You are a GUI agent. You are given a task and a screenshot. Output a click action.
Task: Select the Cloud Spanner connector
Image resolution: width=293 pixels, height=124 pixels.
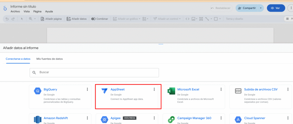point(261,119)
